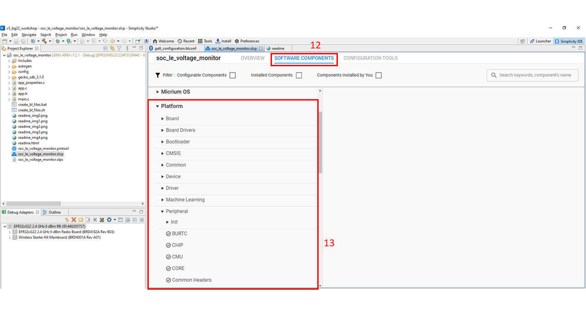
Task: Select the Common Headers component
Action: click(192, 280)
